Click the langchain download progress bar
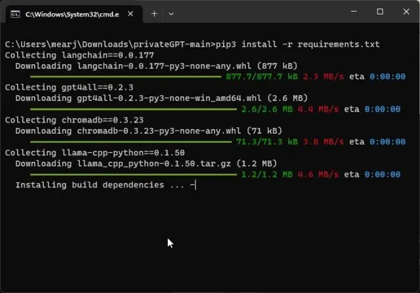Viewport: 420px width, 293px height. coord(126,77)
